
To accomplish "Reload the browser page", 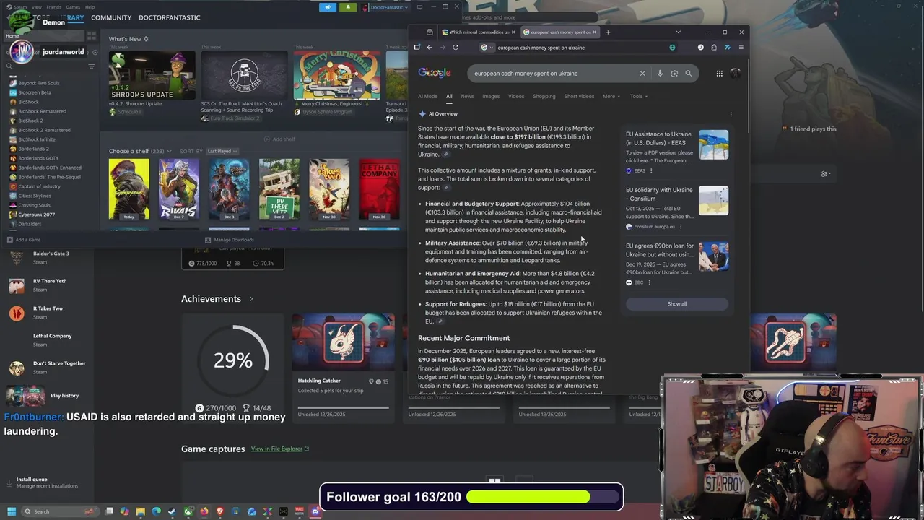I will click(456, 48).
